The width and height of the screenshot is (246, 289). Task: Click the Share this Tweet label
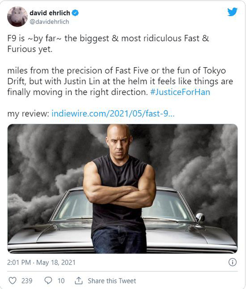[x=112, y=281]
